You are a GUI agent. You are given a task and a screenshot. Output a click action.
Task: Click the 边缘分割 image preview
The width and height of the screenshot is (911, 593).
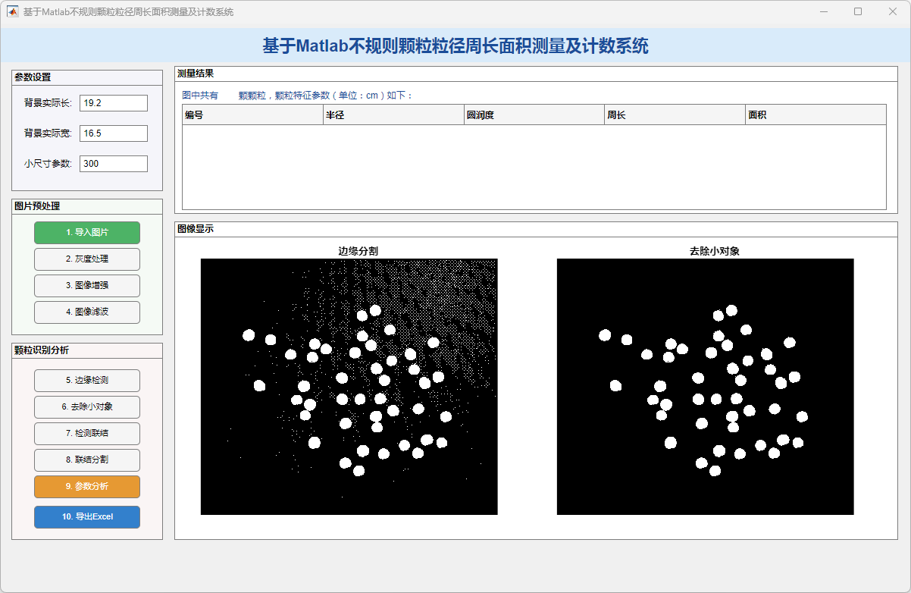349,387
